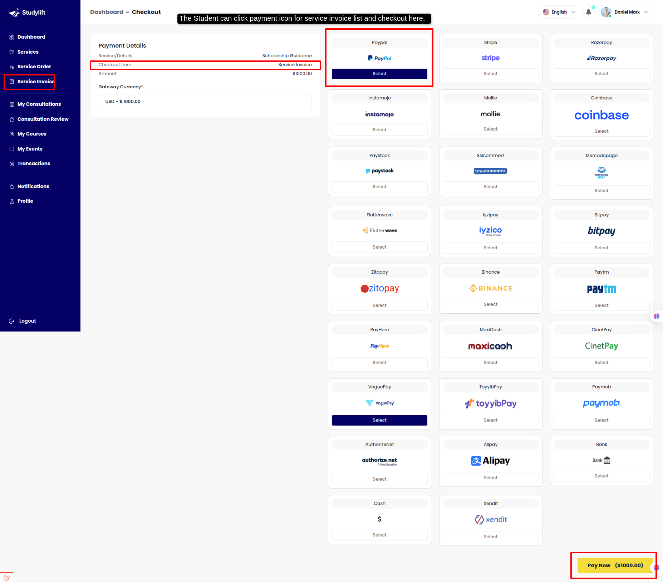Select the Mollie gateway
Image resolution: width=663 pixels, height=583 pixels.
pyautogui.click(x=490, y=129)
